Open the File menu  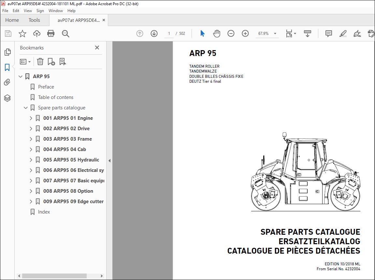tap(5, 11)
